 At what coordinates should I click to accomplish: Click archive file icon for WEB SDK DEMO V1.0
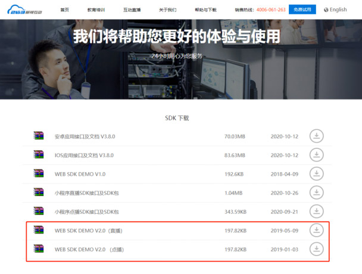tap(39, 174)
